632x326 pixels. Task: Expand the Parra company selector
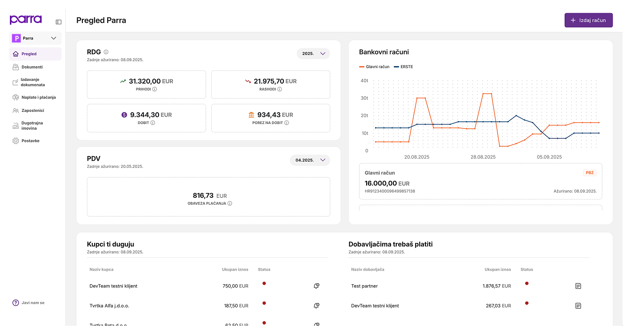coord(35,38)
